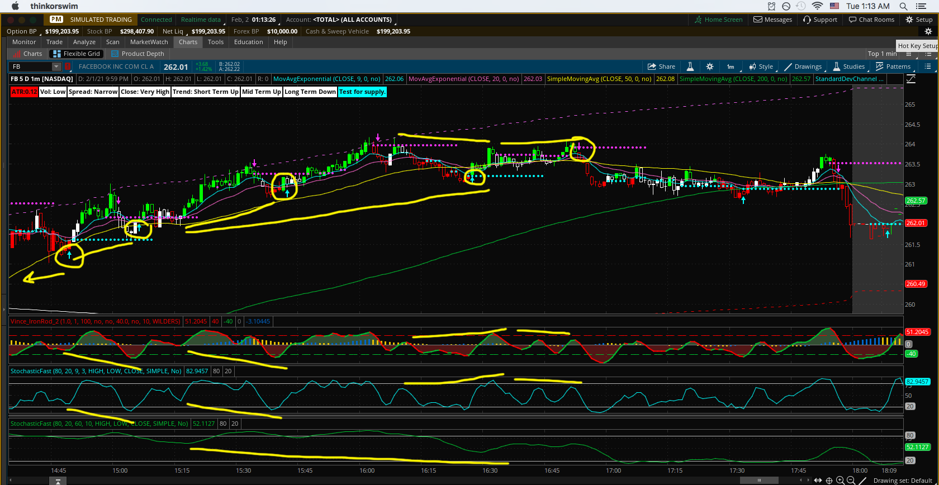
Task: Toggle the PM simulated trading mode badge
Action: point(56,20)
